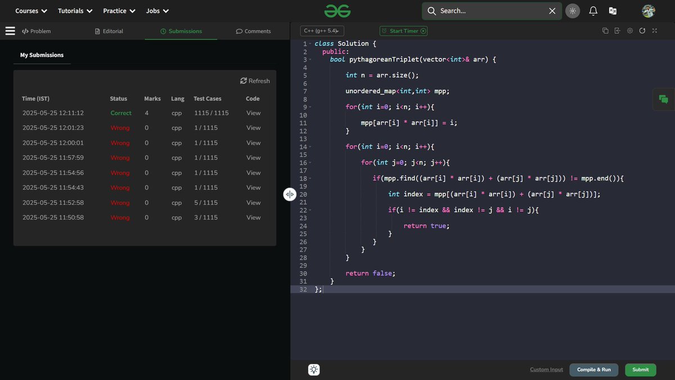Copy the editor code using the copy icon
Image resolution: width=675 pixels, height=380 pixels.
(605, 31)
